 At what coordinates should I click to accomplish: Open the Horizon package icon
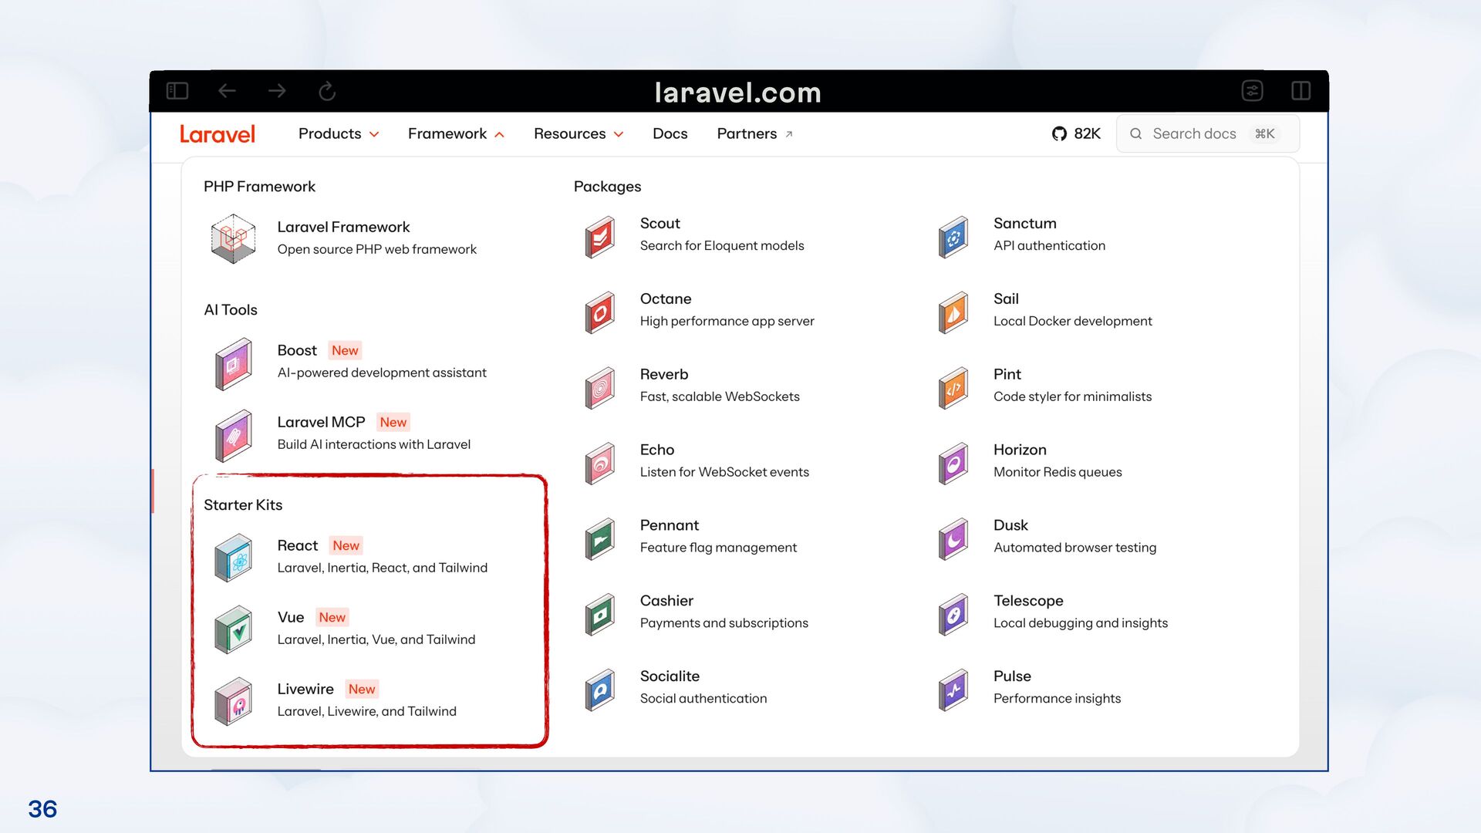point(953,464)
